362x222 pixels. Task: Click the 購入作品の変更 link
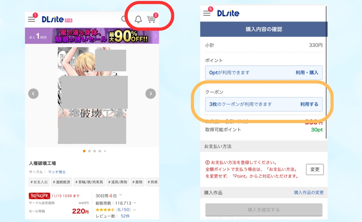click(309, 193)
